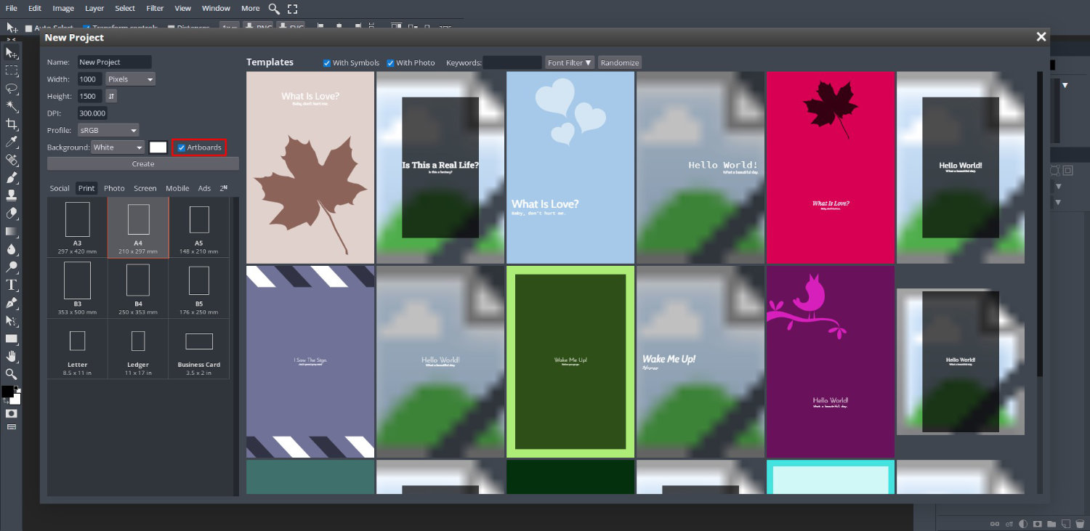Select the Dodge tool
The image size is (1090, 531).
click(x=12, y=267)
